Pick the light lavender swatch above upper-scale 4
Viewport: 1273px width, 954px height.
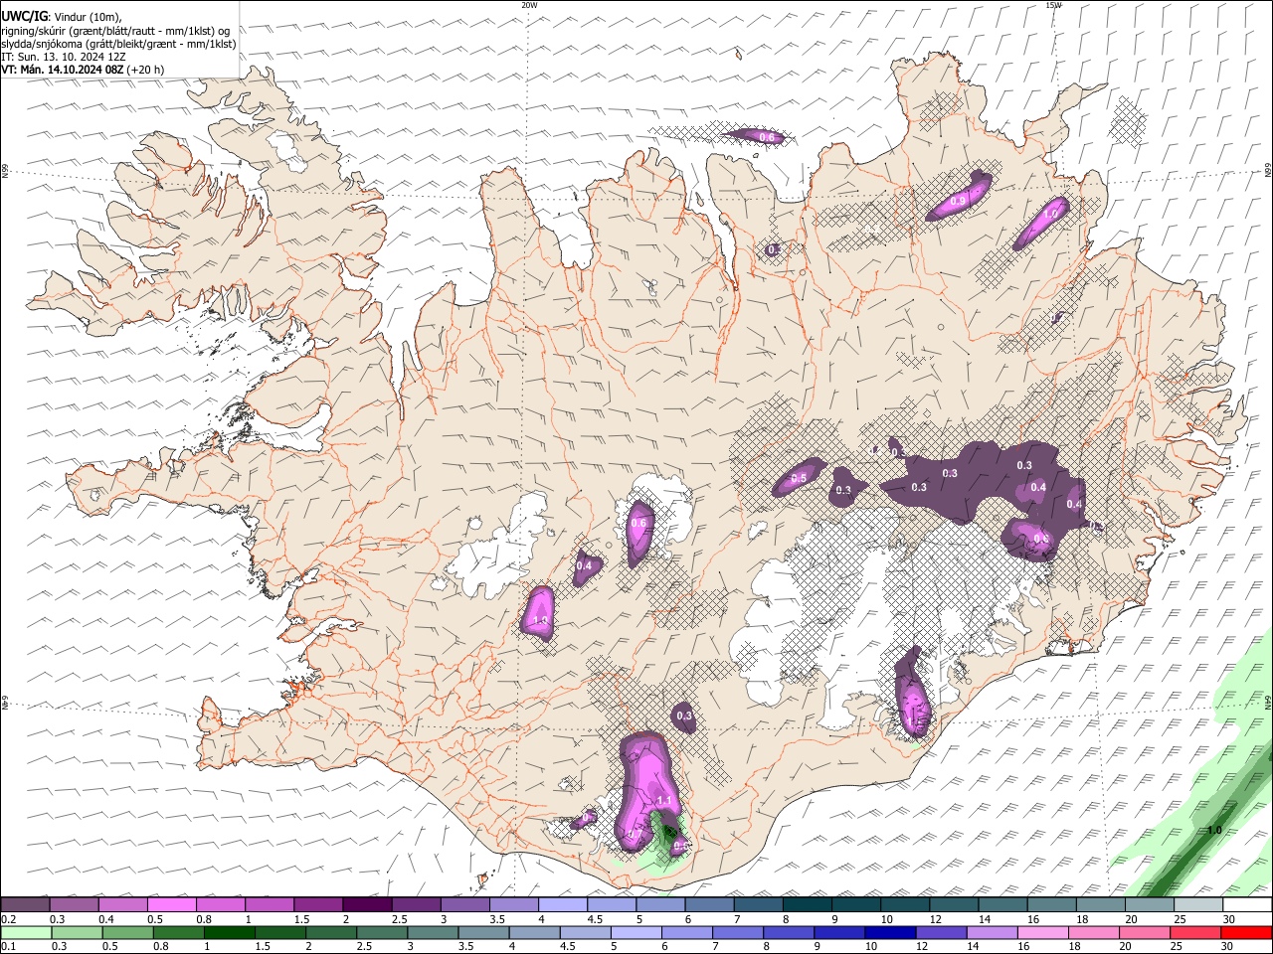563,905
